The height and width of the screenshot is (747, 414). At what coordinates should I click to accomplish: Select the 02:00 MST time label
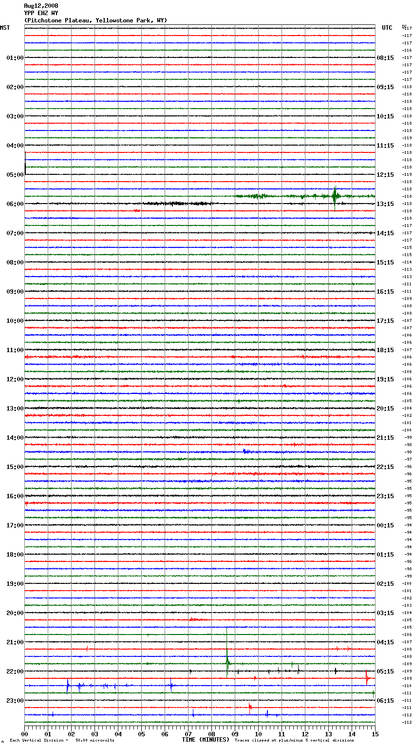point(15,87)
